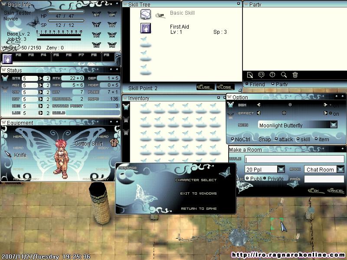Raise the LUK stat with its arrow
The height and width of the screenshot is (260, 347).
click(x=40, y=113)
